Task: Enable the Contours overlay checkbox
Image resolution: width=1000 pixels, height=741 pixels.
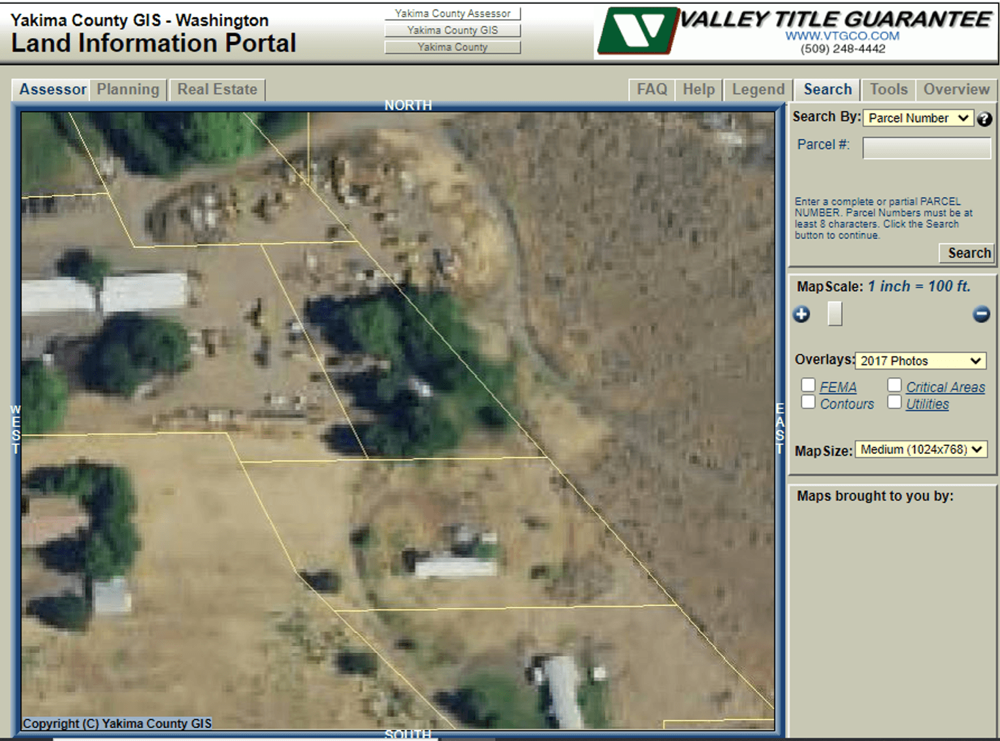Action: [808, 402]
